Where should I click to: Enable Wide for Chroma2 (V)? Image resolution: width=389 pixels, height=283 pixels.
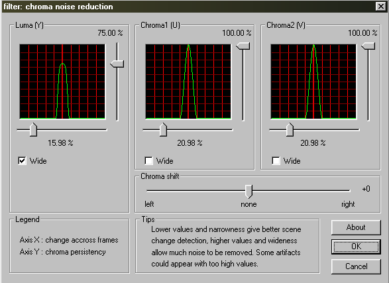(276, 161)
